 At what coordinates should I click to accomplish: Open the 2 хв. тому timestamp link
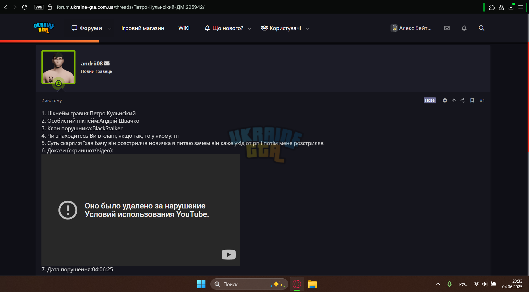[52, 101]
